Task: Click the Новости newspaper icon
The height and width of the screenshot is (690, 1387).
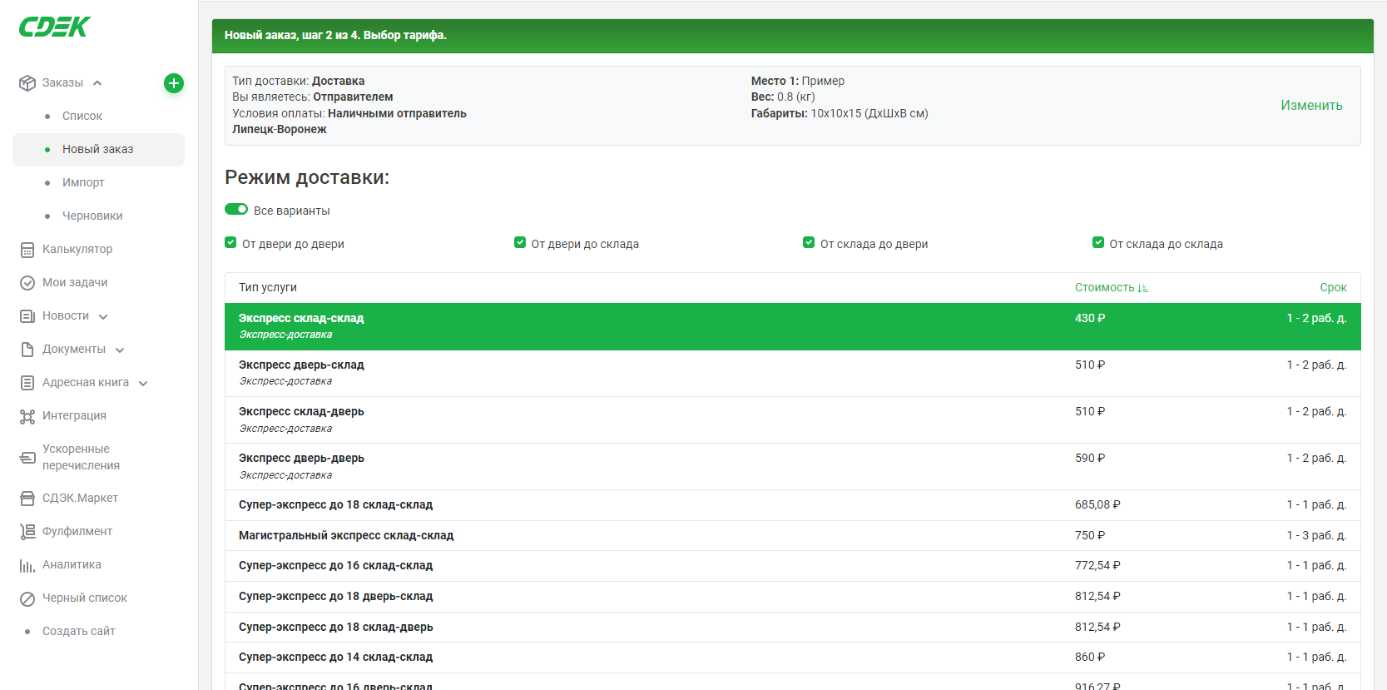Action: point(27,316)
